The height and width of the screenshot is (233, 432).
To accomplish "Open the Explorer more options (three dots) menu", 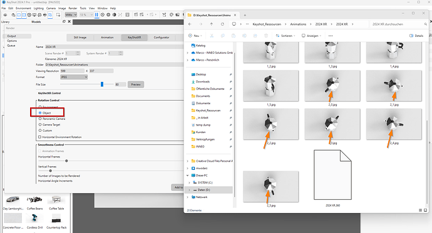I will (x=331, y=36).
